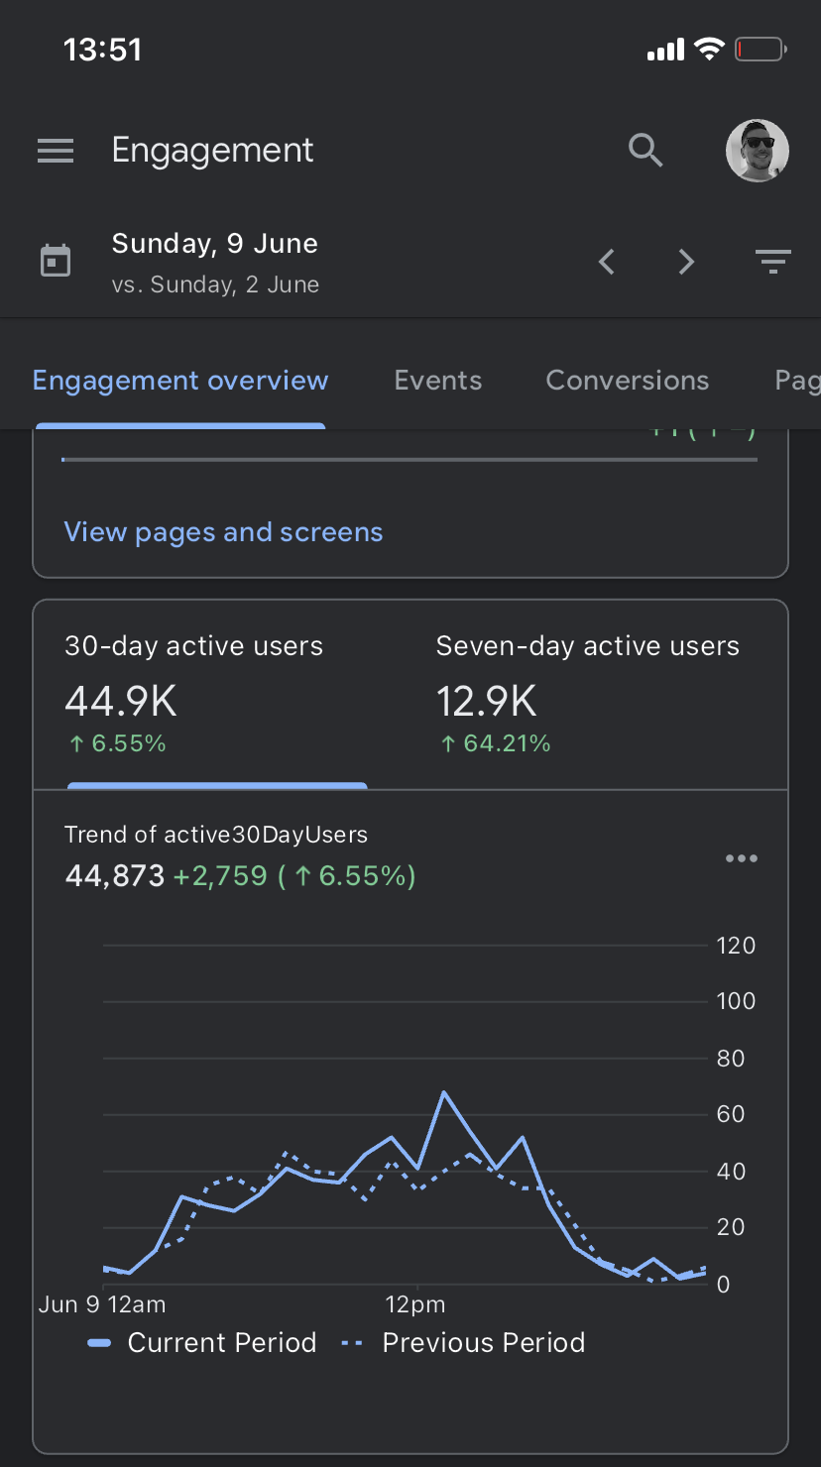Screen dimensions: 821x1467
Task: Select the Seven-day active users metric
Action: pos(587,694)
